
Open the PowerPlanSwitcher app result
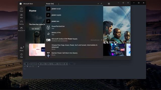coord(74,27)
